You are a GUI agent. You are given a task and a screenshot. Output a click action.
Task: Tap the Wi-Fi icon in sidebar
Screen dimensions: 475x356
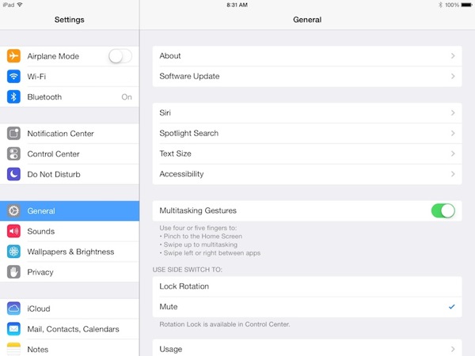(13, 77)
